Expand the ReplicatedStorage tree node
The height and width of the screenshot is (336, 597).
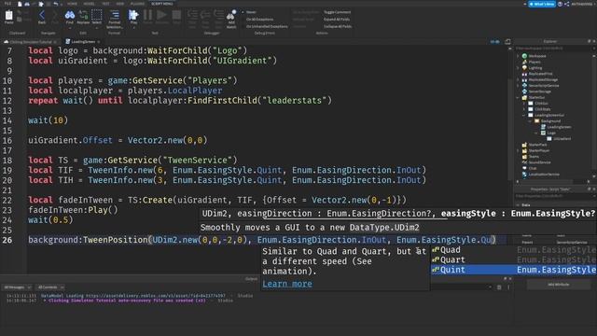[518, 79]
